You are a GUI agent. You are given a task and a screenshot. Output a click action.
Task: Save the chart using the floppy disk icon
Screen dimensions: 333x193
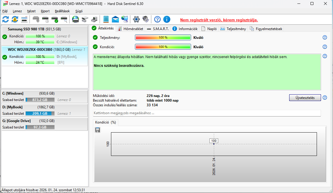tap(98, 130)
